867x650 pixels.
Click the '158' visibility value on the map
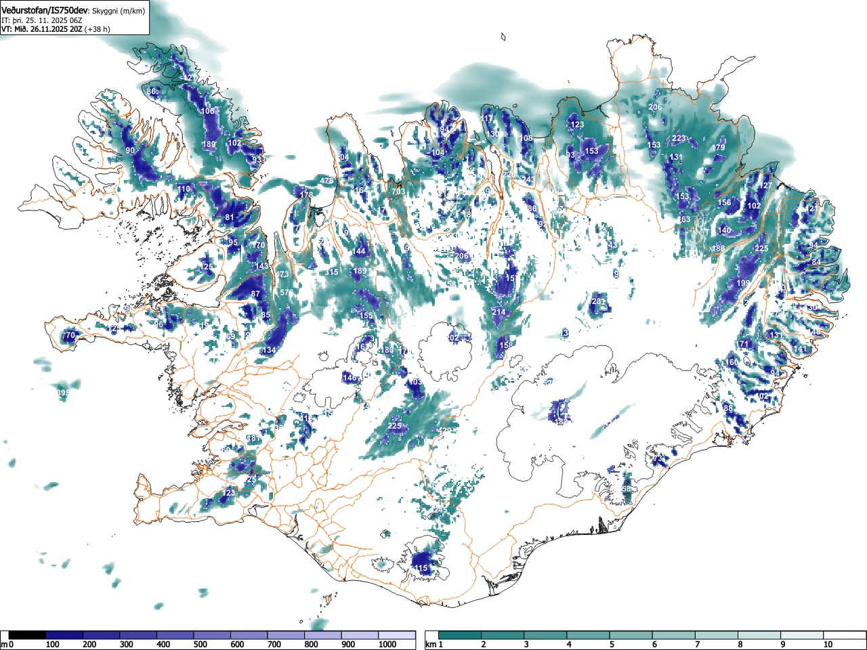click(x=506, y=345)
